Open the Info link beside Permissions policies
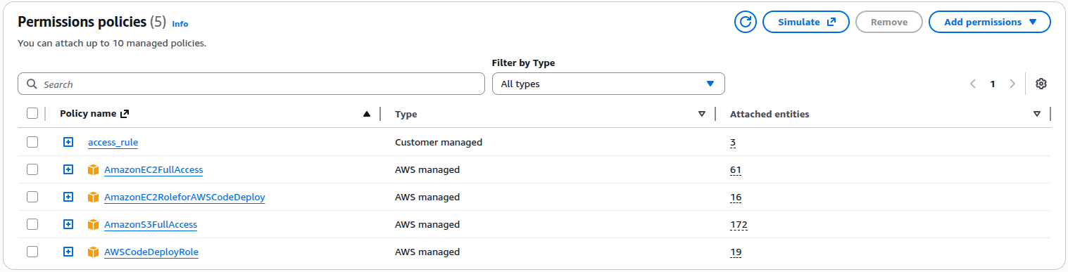This screenshot has height=272, width=1068. click(x=180, y=24)
